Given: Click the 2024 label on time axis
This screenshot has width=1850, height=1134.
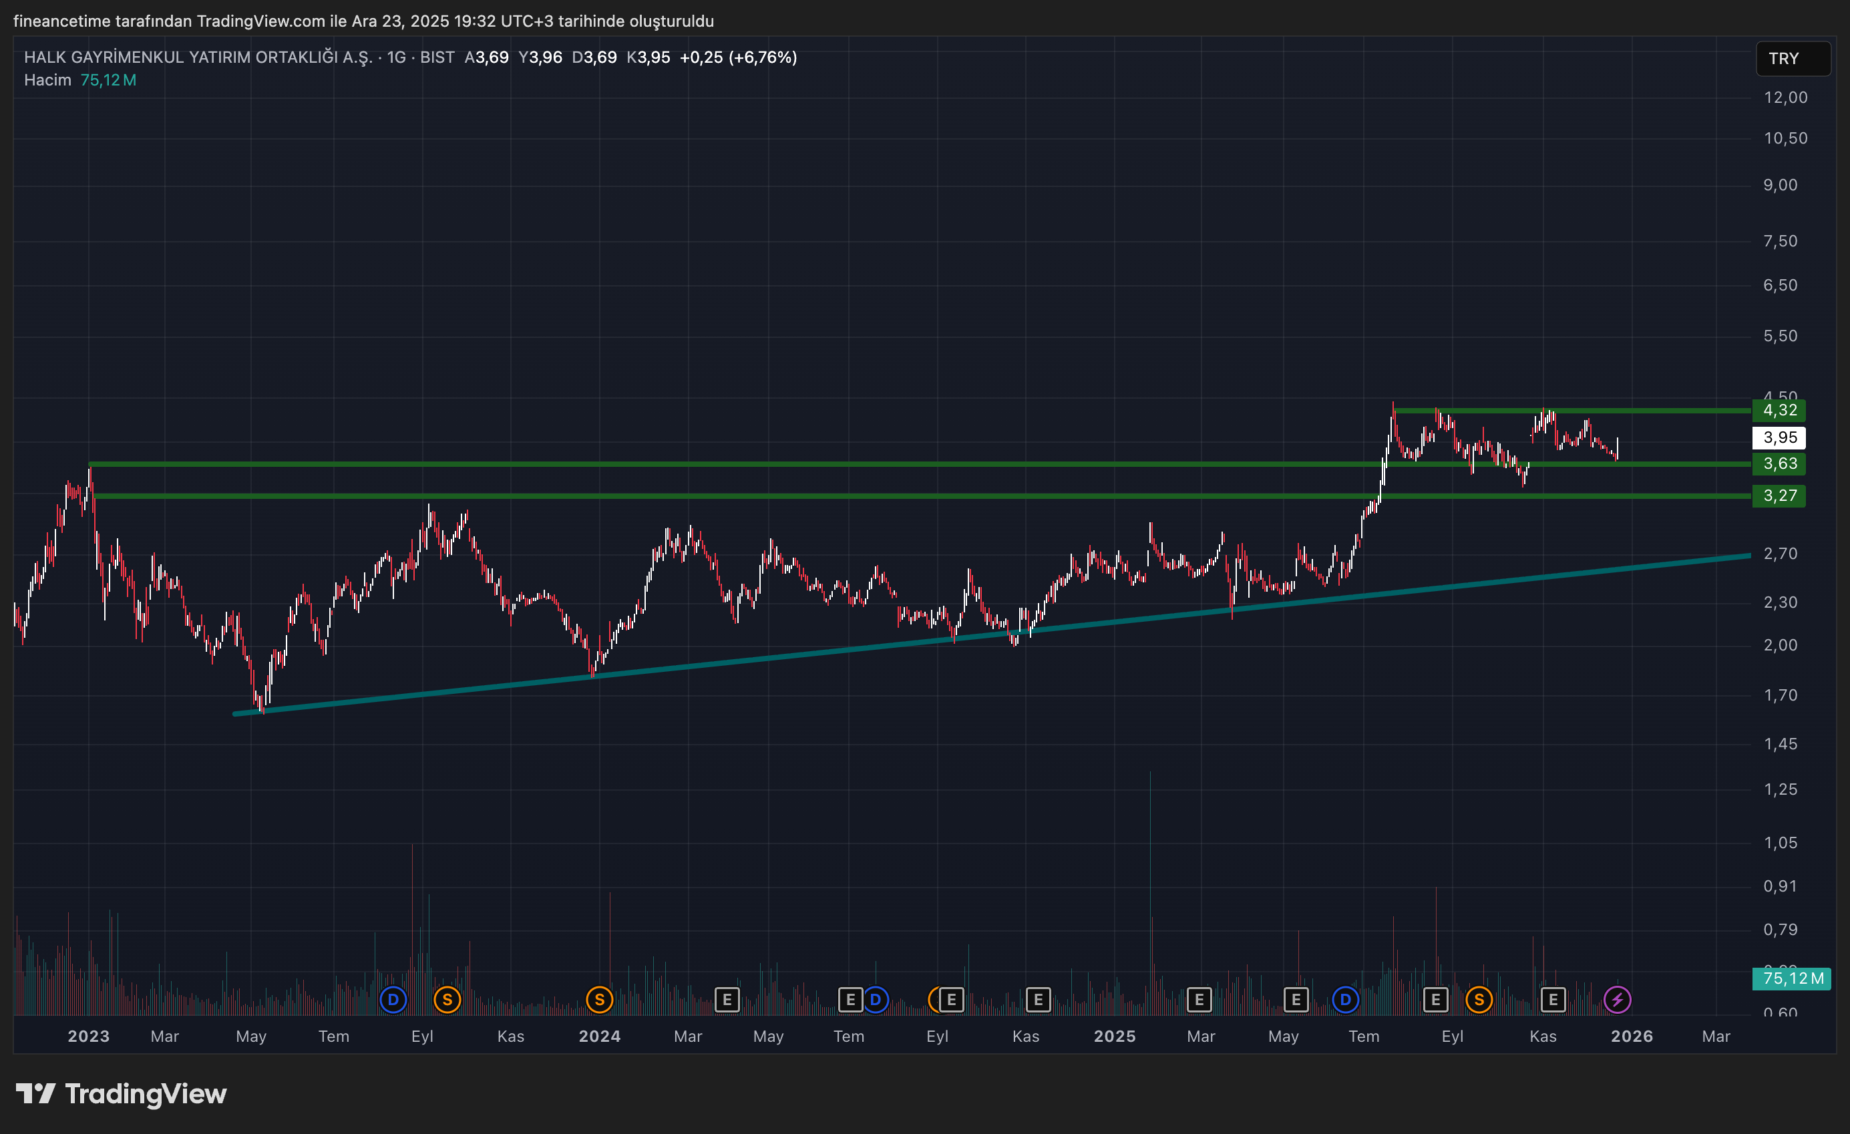Looking at the screenshot, I should tap(599, 1036).
